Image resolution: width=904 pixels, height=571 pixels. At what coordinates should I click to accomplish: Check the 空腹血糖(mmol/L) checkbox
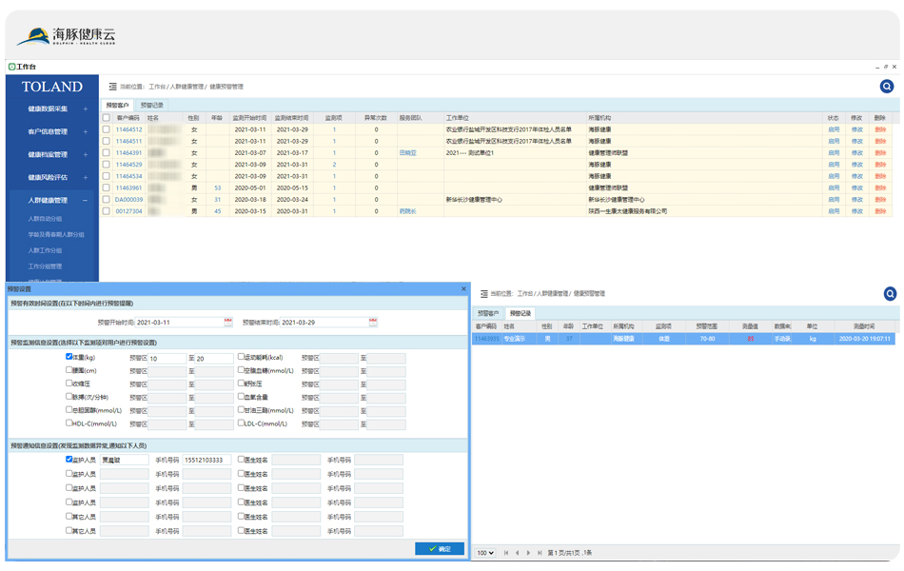click(x=241, y=369)
